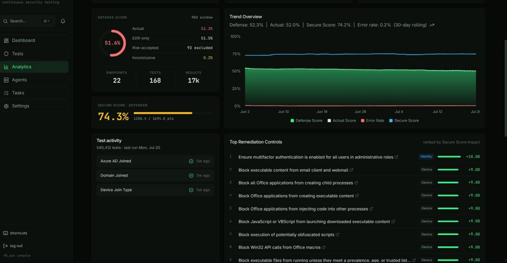Click the red Error Rate legend swatch
Image resolution: width=507 pixels, height=263 pixels.
click(363, 121)
